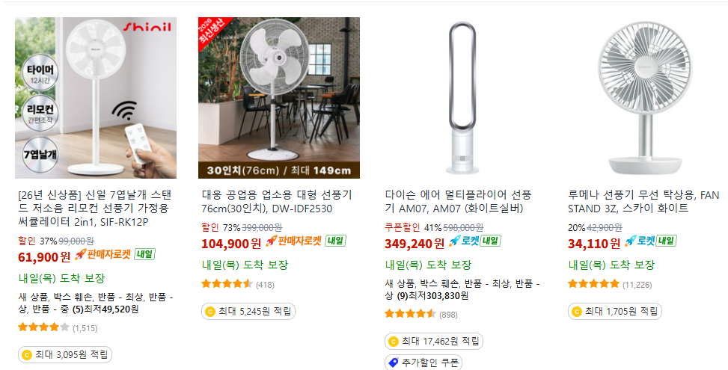Click the 최대 17,462원 적립 badge
728x370 pixels.
point(434,342)
